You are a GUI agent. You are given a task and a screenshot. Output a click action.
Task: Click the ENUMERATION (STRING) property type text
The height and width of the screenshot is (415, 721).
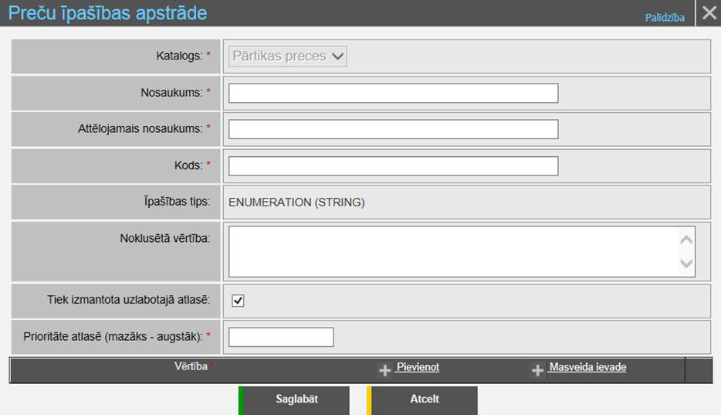[x=296, y=203]
